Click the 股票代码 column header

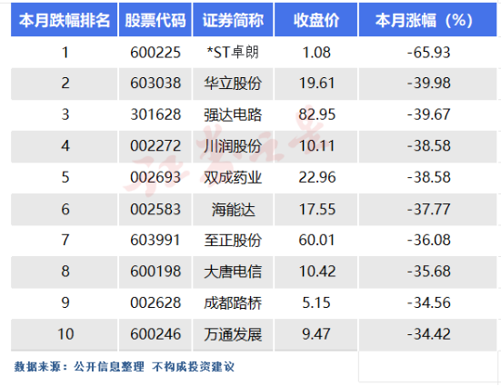pyautogui.click(x=155, y=20)
